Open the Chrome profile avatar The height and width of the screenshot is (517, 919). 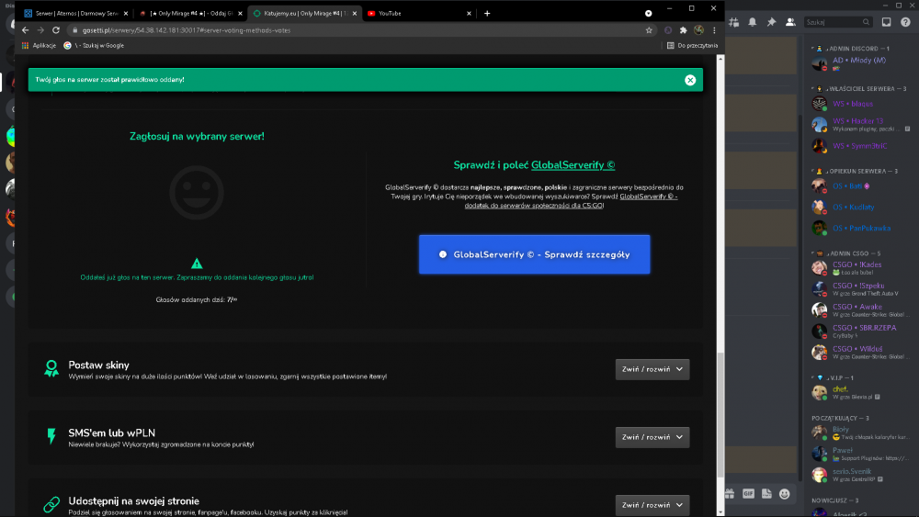(698, 30)
